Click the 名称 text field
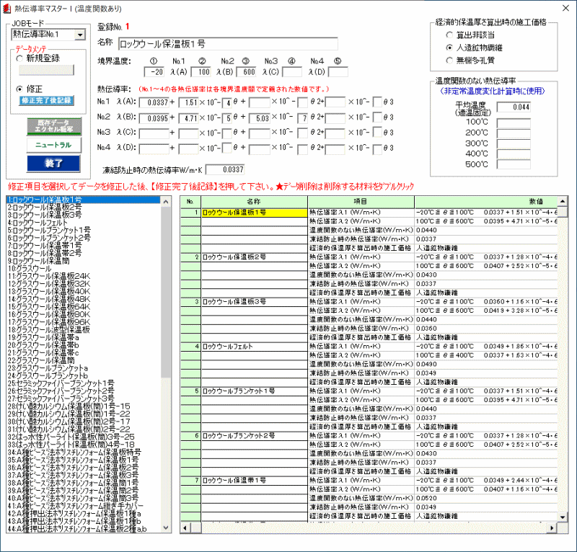The width and height of the screenshot is (577, 552). click(x=226, y=43)
